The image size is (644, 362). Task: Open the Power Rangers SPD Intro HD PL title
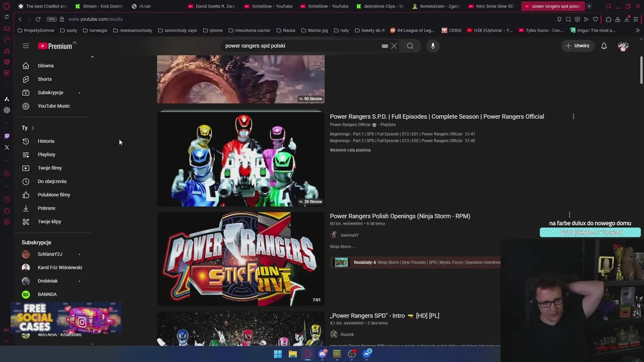pos(384,316)
